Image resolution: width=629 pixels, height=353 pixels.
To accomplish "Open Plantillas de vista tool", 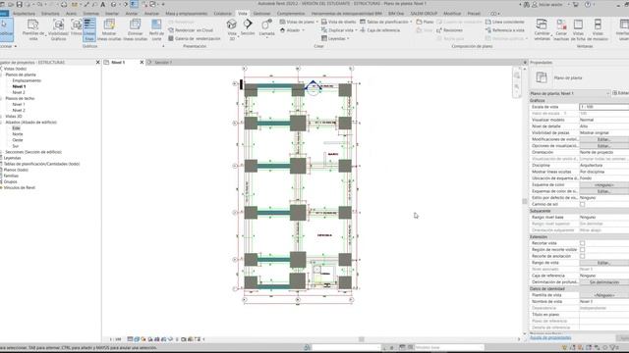I will [32, 29].
